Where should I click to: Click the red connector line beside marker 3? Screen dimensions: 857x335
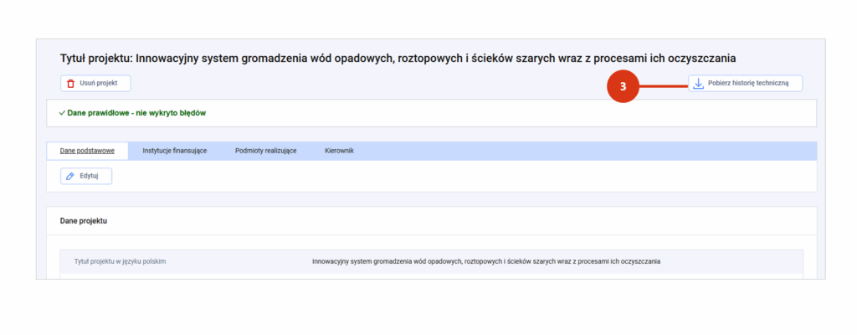(663, 85)
